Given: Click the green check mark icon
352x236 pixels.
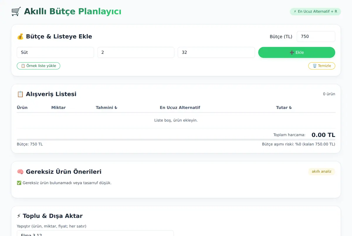Looking at the screenshot, I should (x=19, y=183).
